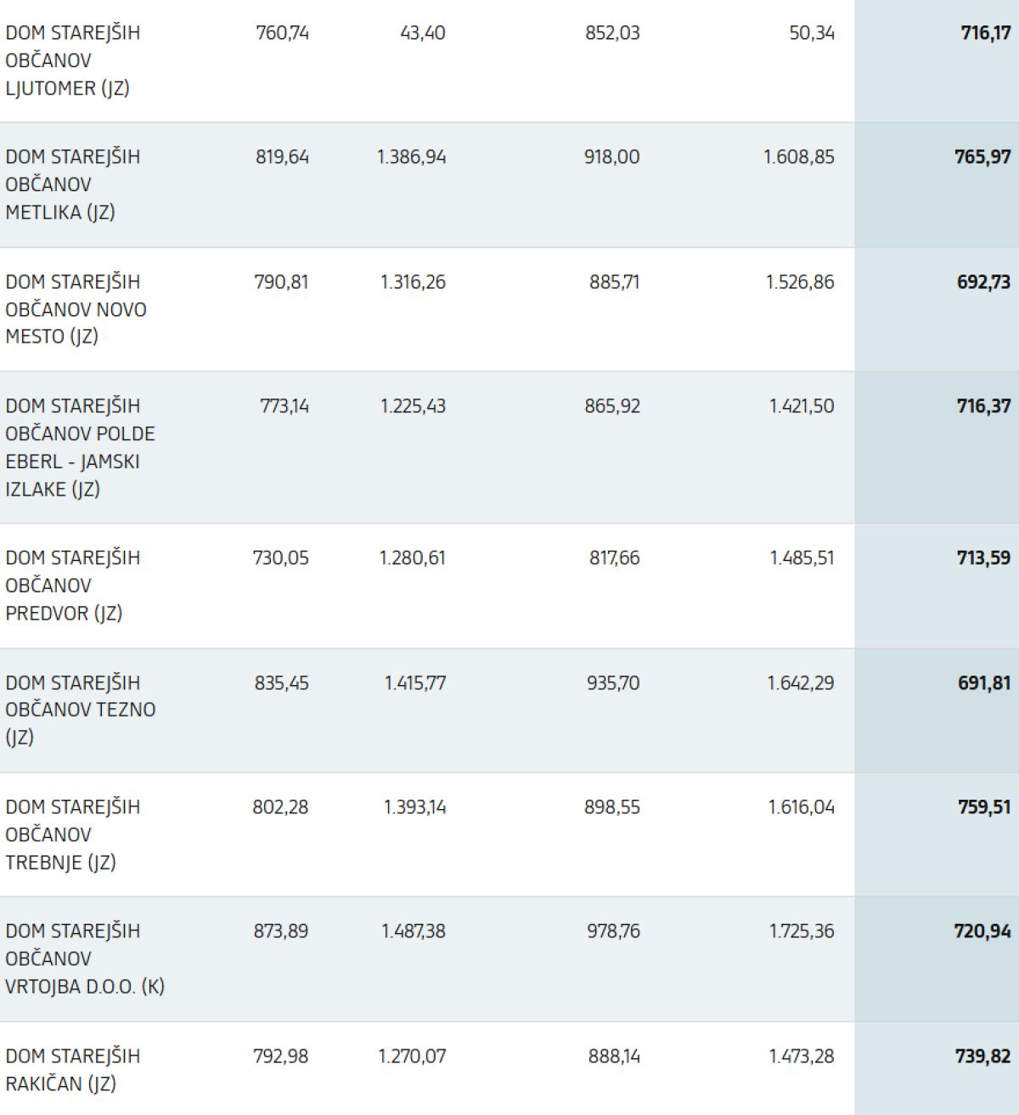This screenshot has height=1115, width=1019.
Task: Select the 978,76 value in Vrtojba row
Action: pyautogui.click(x=613, y=931)
